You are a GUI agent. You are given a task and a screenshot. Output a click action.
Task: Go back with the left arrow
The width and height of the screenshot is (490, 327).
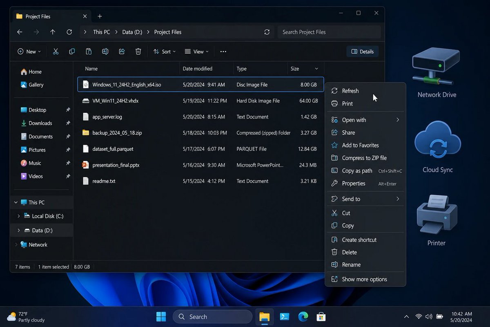(x=20, y=32)
